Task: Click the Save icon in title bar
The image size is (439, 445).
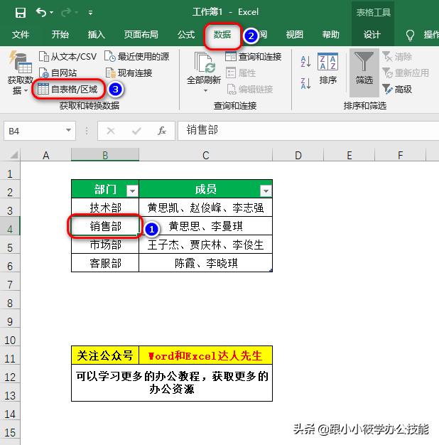Action: (21, 13)
